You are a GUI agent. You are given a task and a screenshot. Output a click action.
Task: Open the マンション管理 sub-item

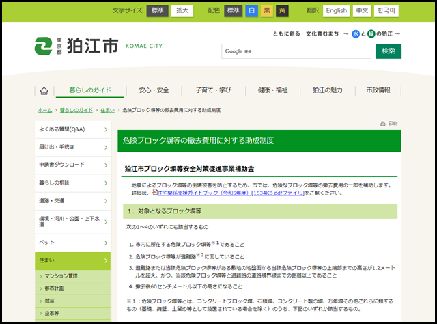pos(64,276)
